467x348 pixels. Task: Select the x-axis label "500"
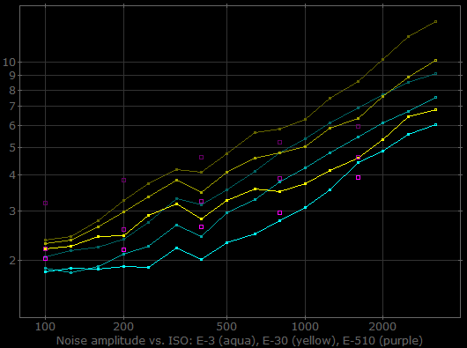tap(226, 327)
